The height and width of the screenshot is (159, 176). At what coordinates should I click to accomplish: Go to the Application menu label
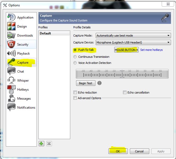[x=25, y=17]
